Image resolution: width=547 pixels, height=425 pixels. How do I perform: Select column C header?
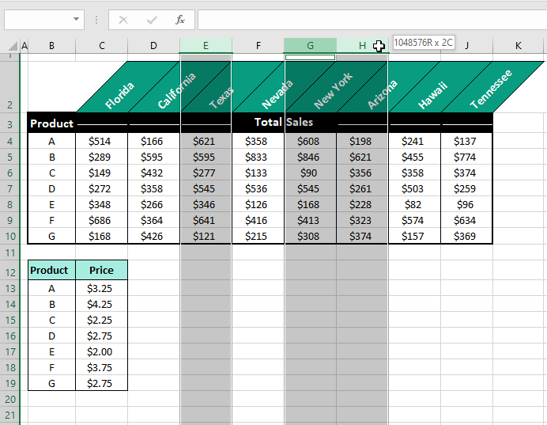coord(101,46)
